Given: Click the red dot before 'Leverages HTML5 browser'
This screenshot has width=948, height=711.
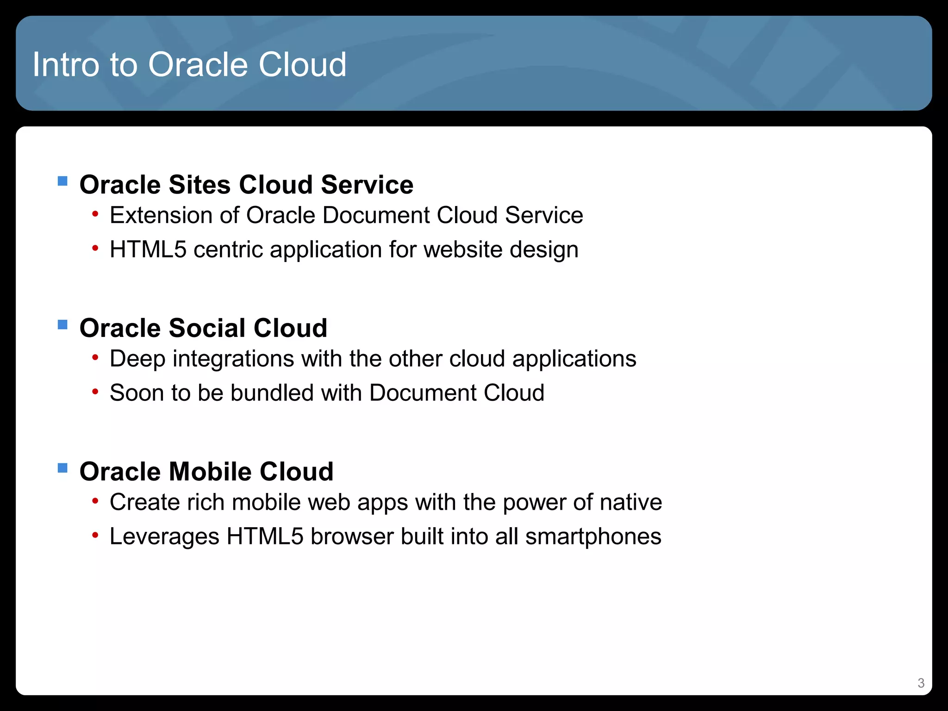Looking at the screenshot, I should point(95,535).
